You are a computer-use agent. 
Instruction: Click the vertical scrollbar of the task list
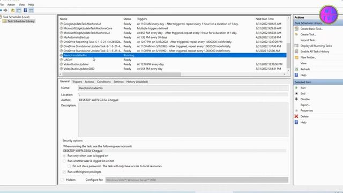(x=288, y=55)
